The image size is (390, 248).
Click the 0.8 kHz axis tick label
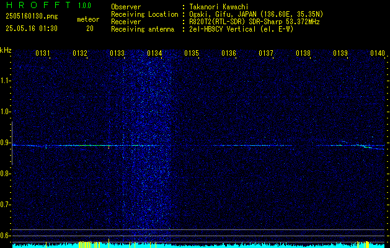(5, 174)
